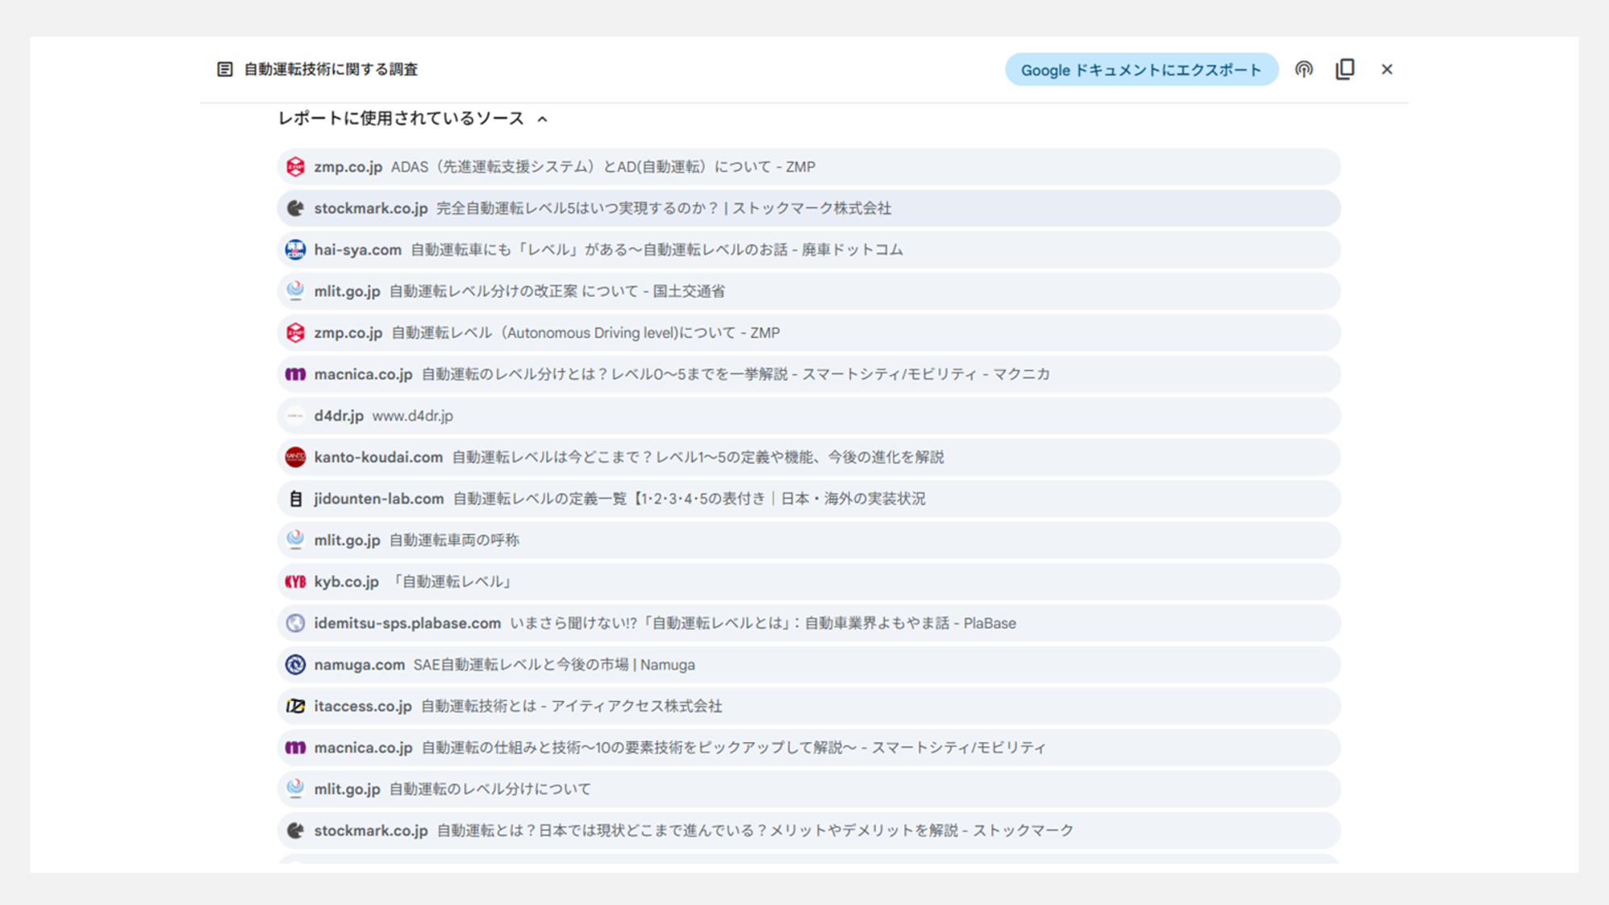
Task: Click the kanto-koudai.com red favicon
Action: tap(295, 457)
